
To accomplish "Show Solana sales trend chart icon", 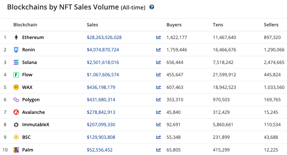I will point(159,62).
